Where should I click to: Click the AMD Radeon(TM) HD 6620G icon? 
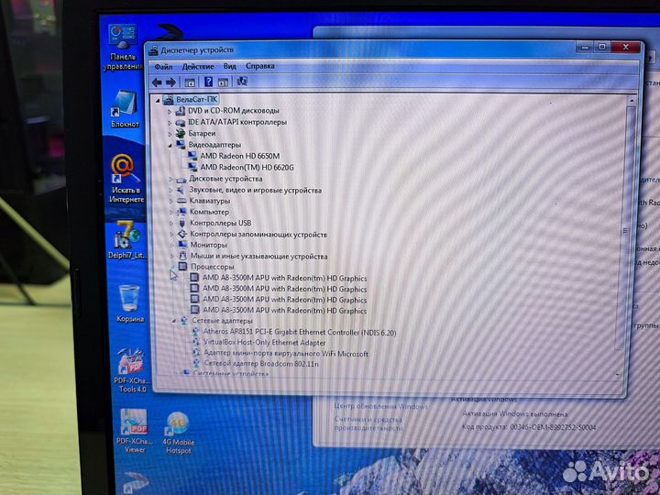pyautogui.click(x=192, y=168)
